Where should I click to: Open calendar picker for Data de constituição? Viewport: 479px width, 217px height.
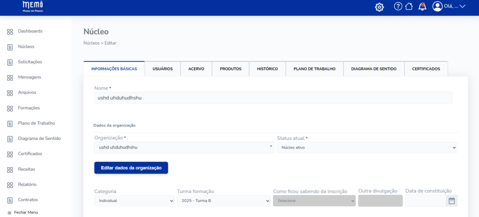451,201
